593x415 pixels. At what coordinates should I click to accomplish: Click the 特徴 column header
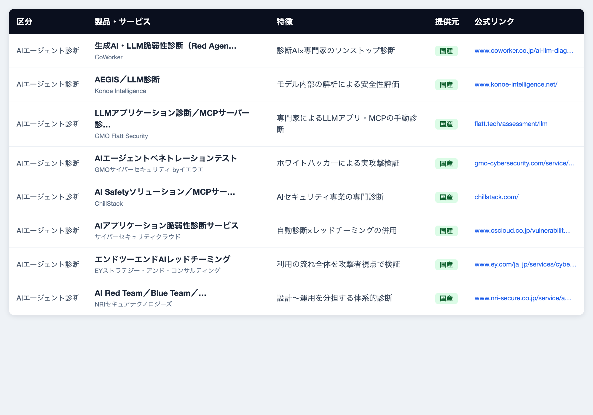285,22
